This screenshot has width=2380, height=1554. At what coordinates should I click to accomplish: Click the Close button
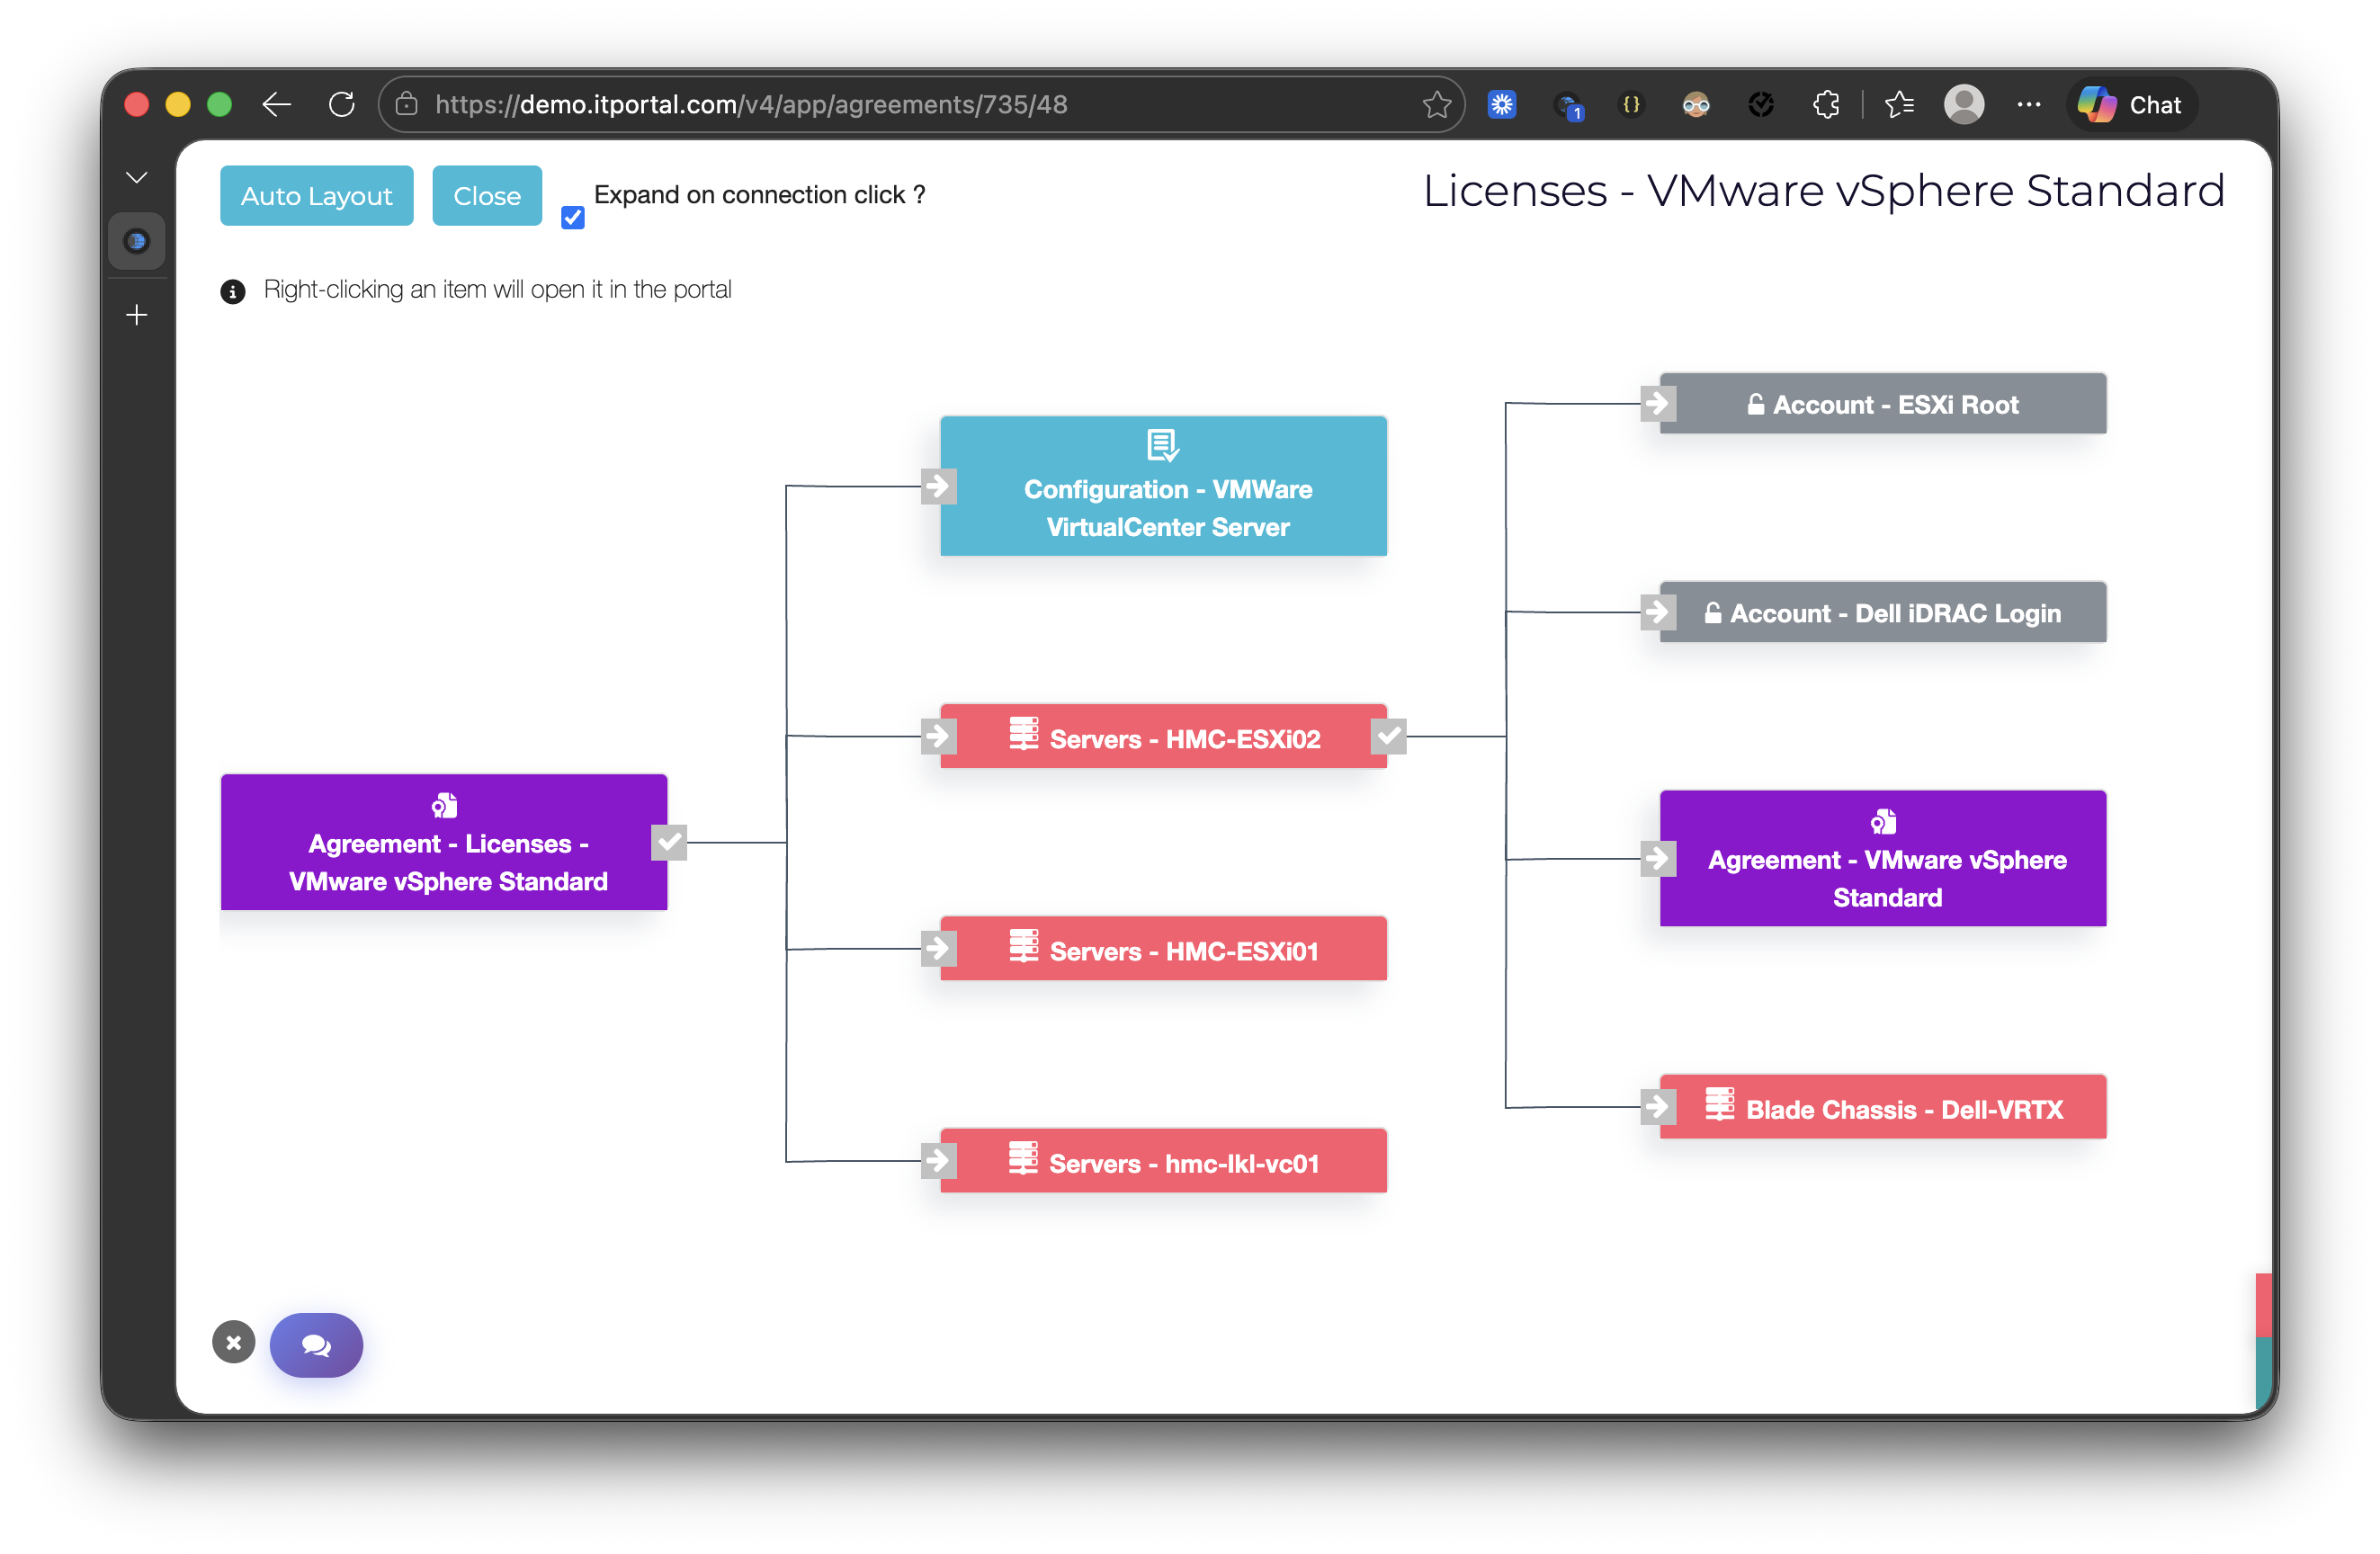[487, 195]
